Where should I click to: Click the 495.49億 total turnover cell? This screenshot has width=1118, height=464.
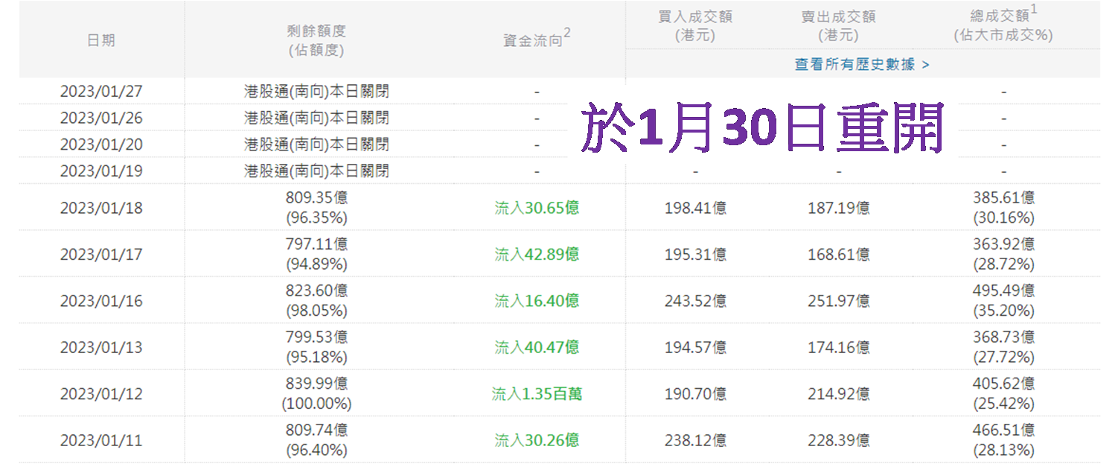[1003, 291]
